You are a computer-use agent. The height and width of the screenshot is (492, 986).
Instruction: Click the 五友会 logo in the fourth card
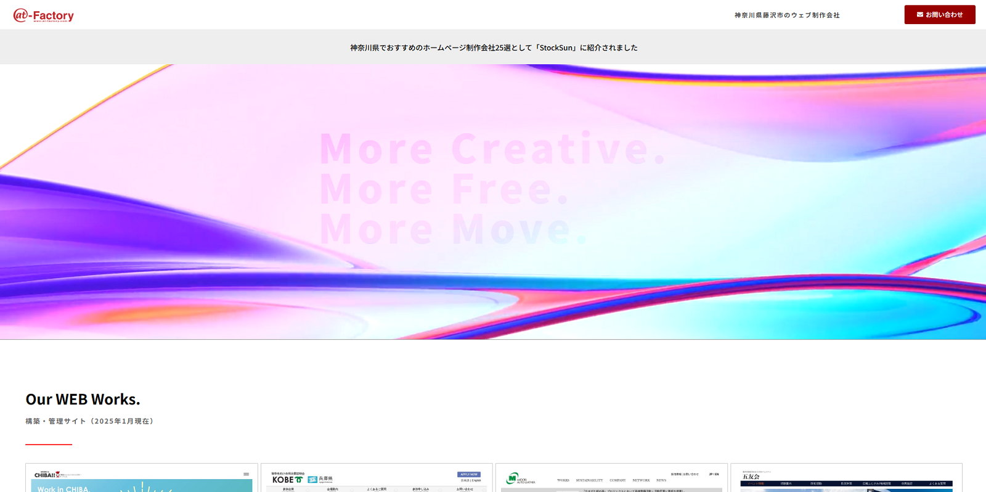(751, 477)
